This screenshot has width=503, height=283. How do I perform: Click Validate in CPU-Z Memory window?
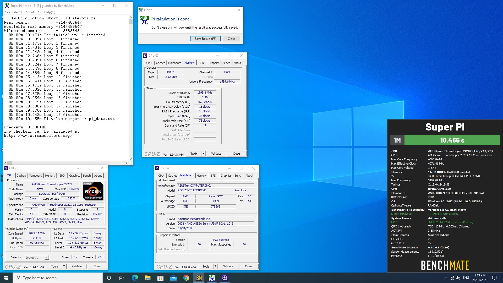click(216, 154)
